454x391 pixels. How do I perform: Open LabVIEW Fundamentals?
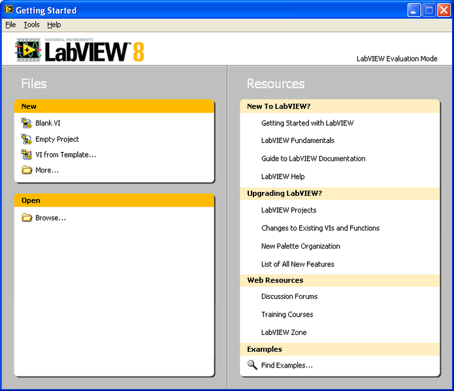298,140
